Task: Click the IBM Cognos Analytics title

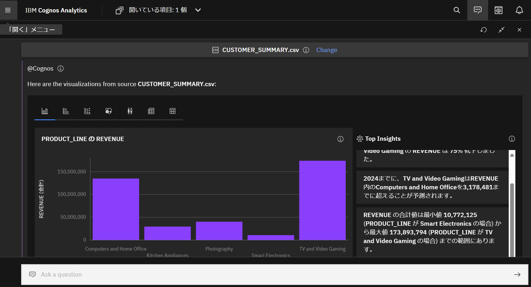Action: click(x=56, y=10)
